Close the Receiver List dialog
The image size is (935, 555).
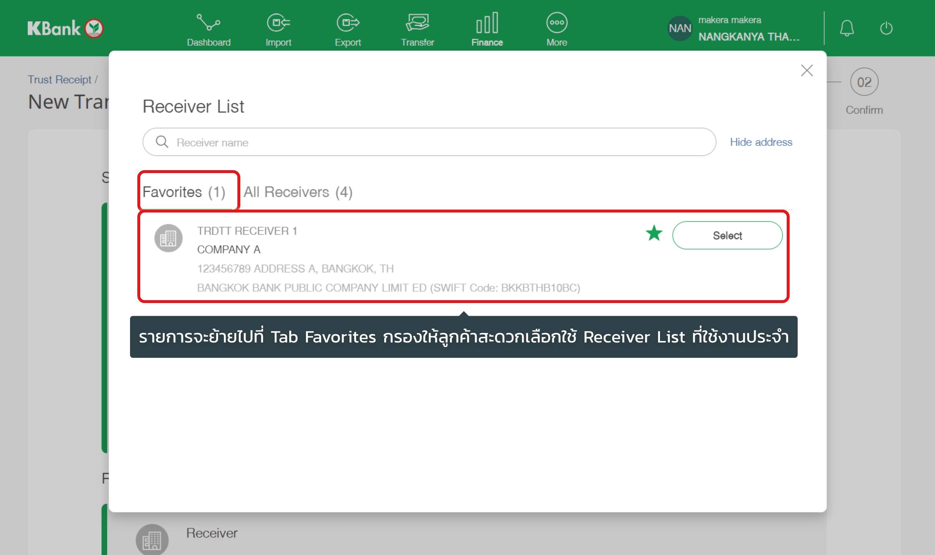pos(807,70)
